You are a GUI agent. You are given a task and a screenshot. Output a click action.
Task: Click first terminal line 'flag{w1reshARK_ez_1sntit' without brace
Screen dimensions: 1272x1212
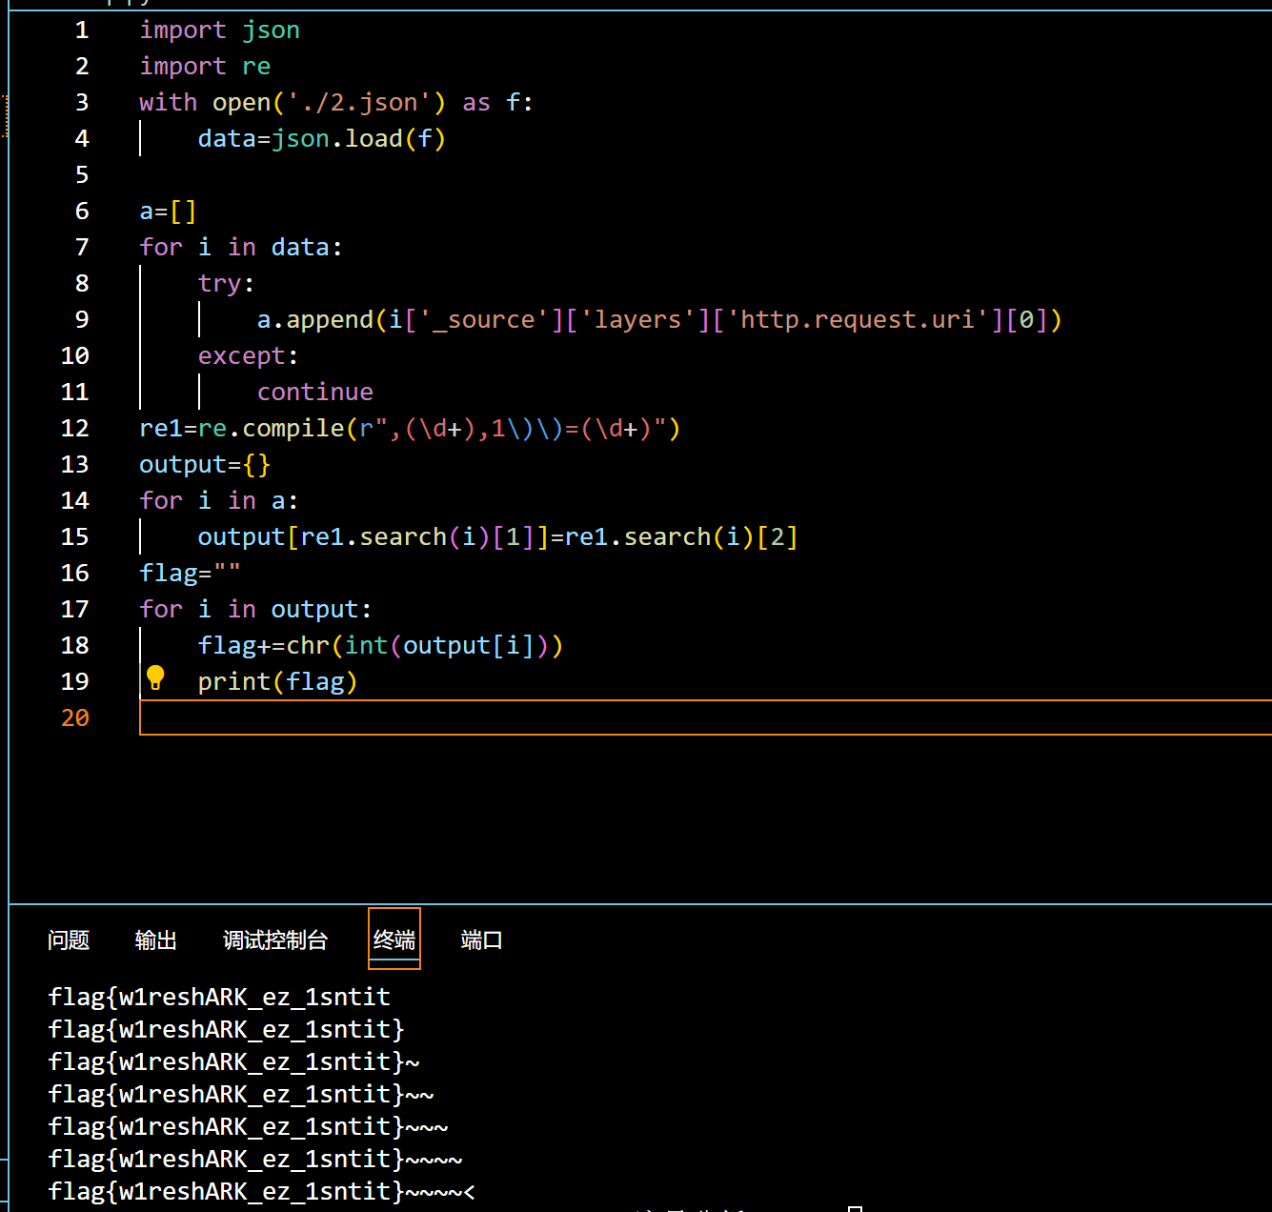pyautogui.click(x=219, y=997)
